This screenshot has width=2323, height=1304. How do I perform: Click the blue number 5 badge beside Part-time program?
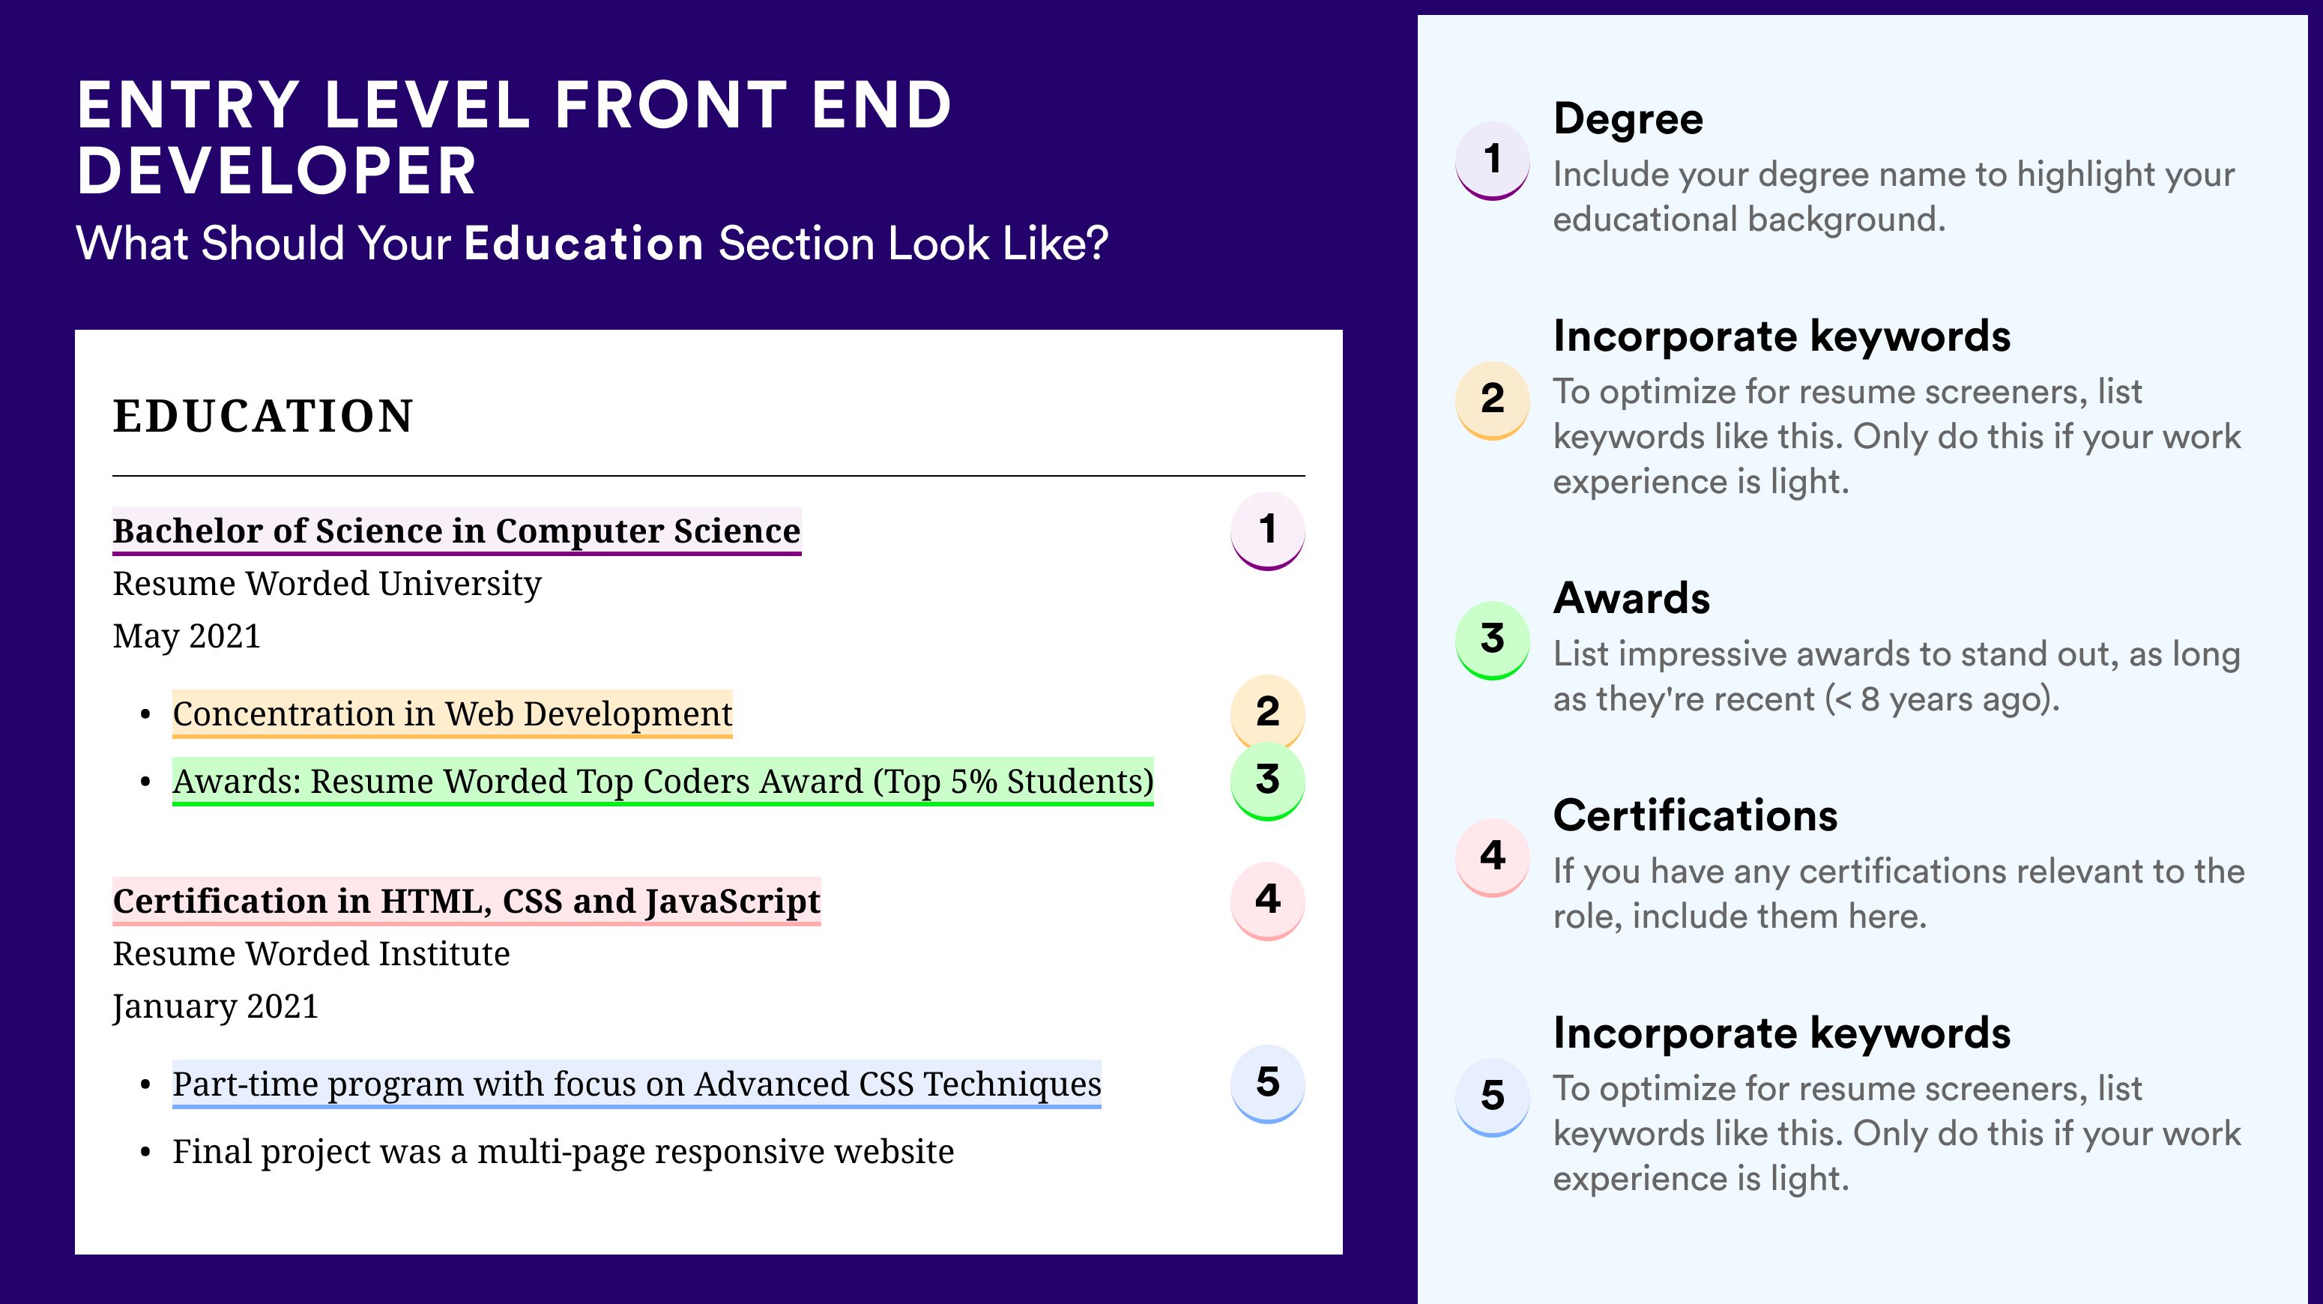point(1267,1083)
